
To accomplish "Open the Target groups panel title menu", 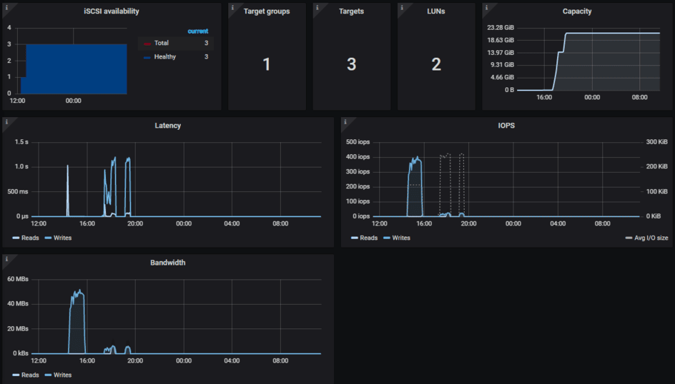I will 267,11.
